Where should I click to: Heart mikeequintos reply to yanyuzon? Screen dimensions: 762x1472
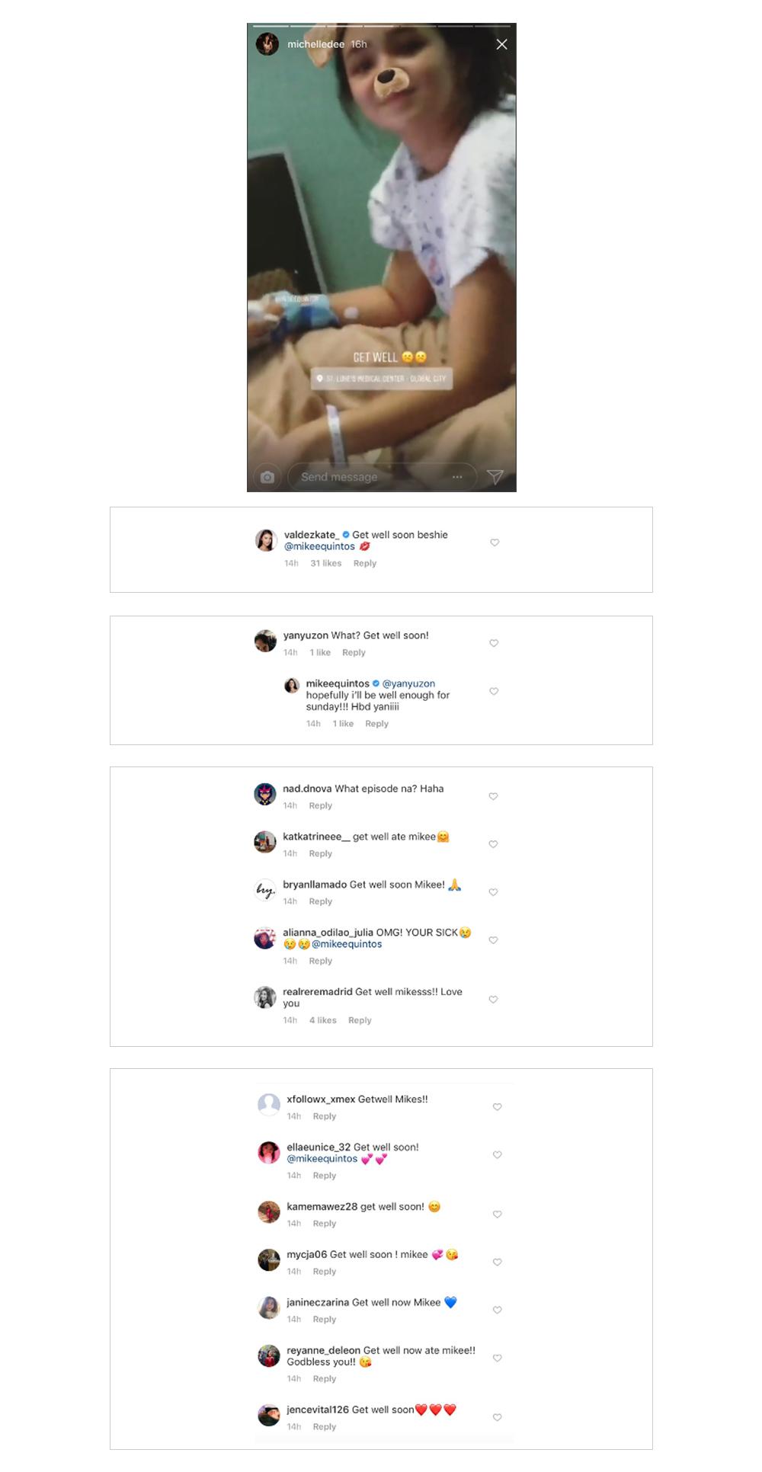pos(494,691)
